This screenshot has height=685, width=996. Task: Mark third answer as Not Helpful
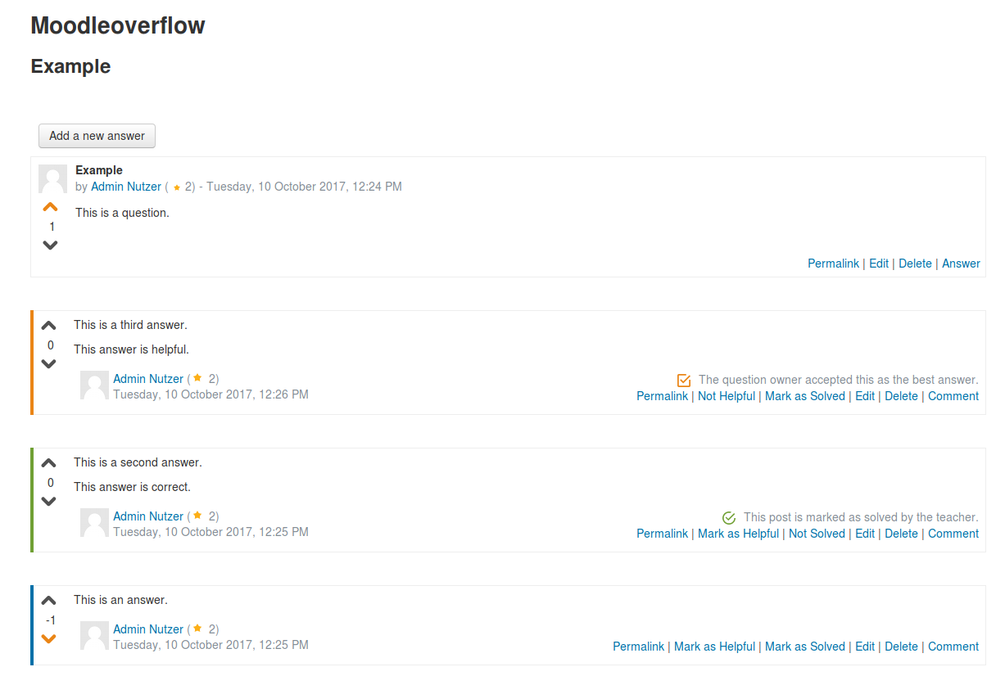tap(727, 396)
